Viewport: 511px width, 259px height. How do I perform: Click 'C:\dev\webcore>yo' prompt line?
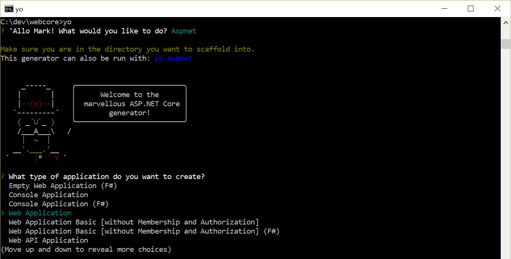(36, 22)
